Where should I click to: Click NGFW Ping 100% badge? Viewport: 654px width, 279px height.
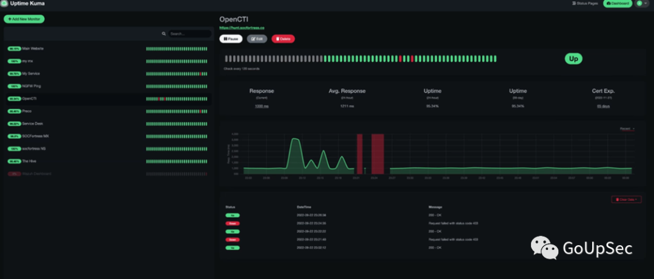(14, 87)
